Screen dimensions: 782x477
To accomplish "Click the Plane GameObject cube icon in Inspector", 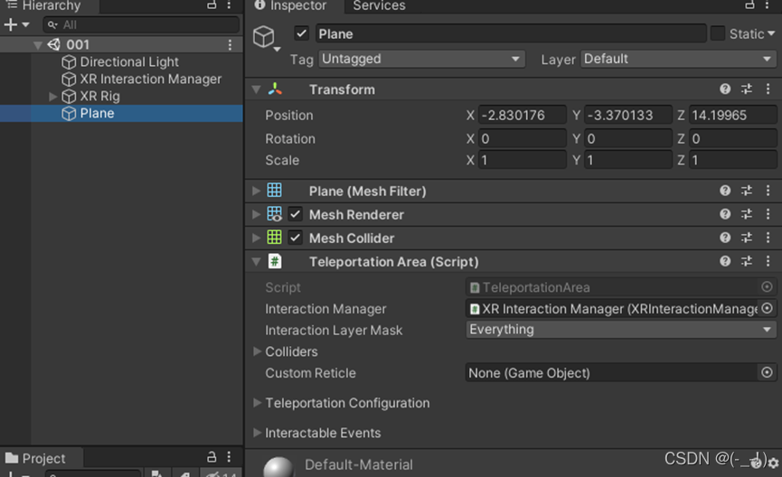I will 263,36.
